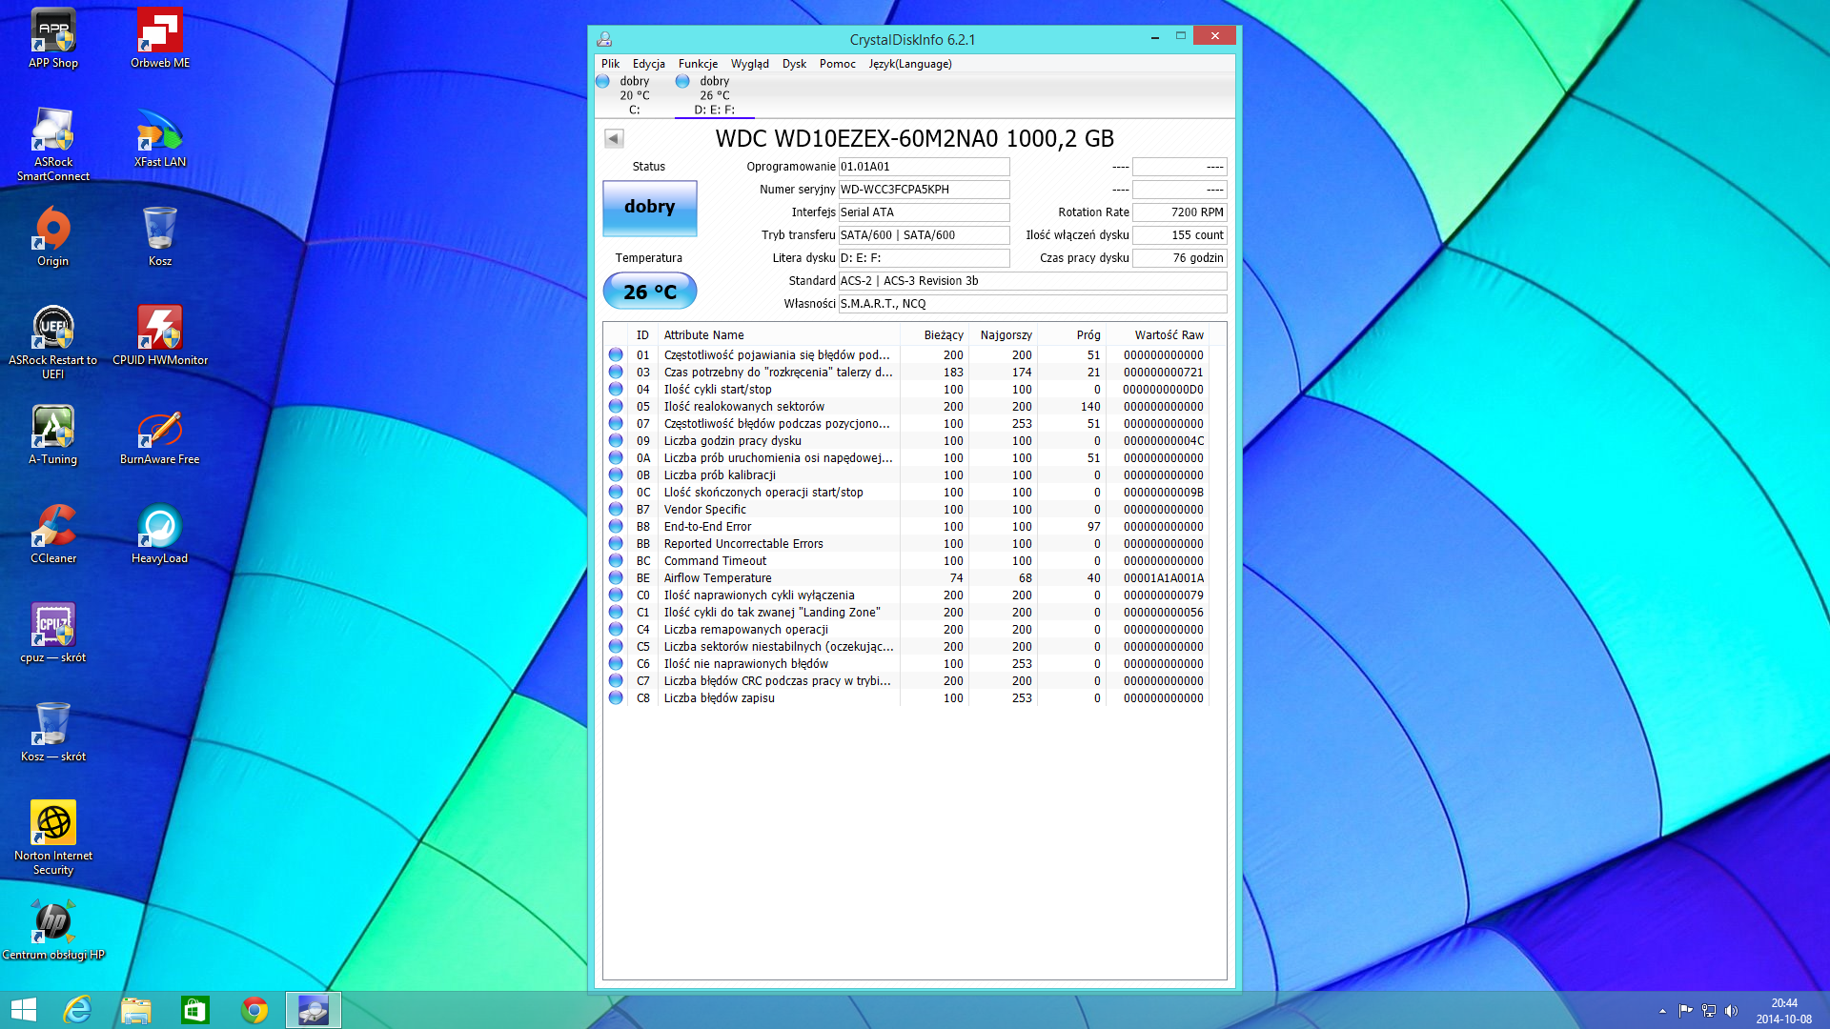Open the Windows Store taskbar icon
1830x1029 pixels.
[195, 1010]
